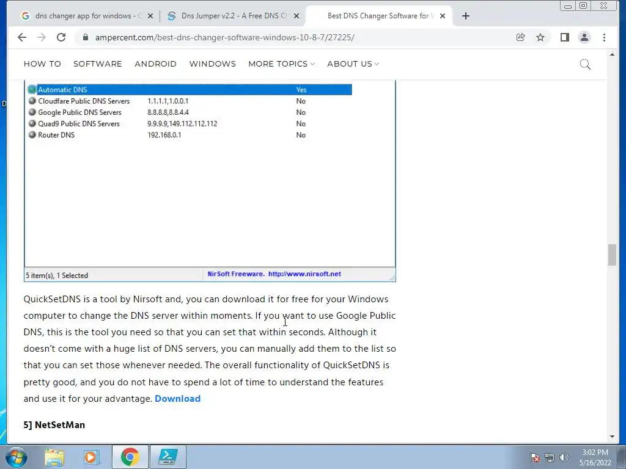The image size is (626, 469).
Task: Click the '5 item(s), 1 Selected' status text
Action: click(x=57, y=275)
